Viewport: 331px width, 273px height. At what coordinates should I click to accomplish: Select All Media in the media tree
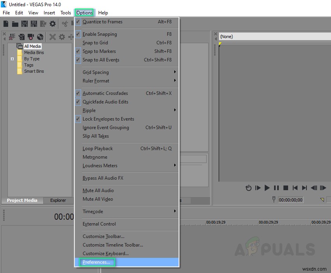pyautogui.click(x=32, y=46)
